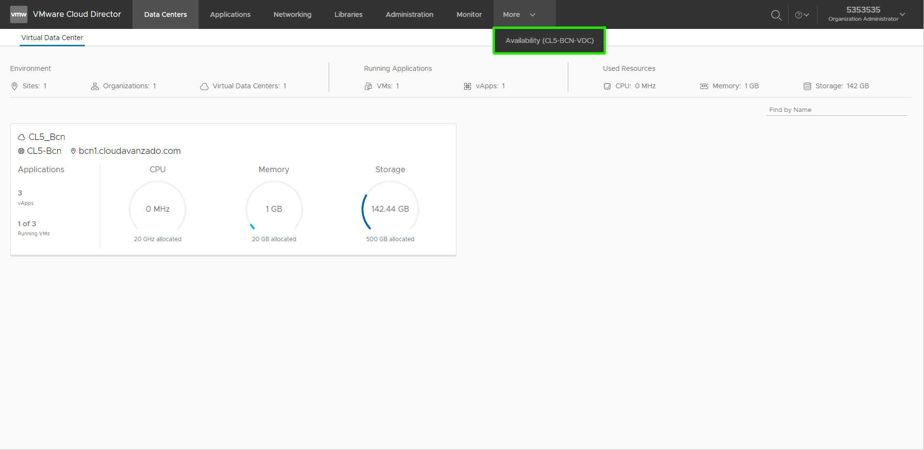Viewport: 924px width, 450px height.
Task: Click the Storage: 142 GB summary value
Action: pyautogui.click(x=842, y=86)
